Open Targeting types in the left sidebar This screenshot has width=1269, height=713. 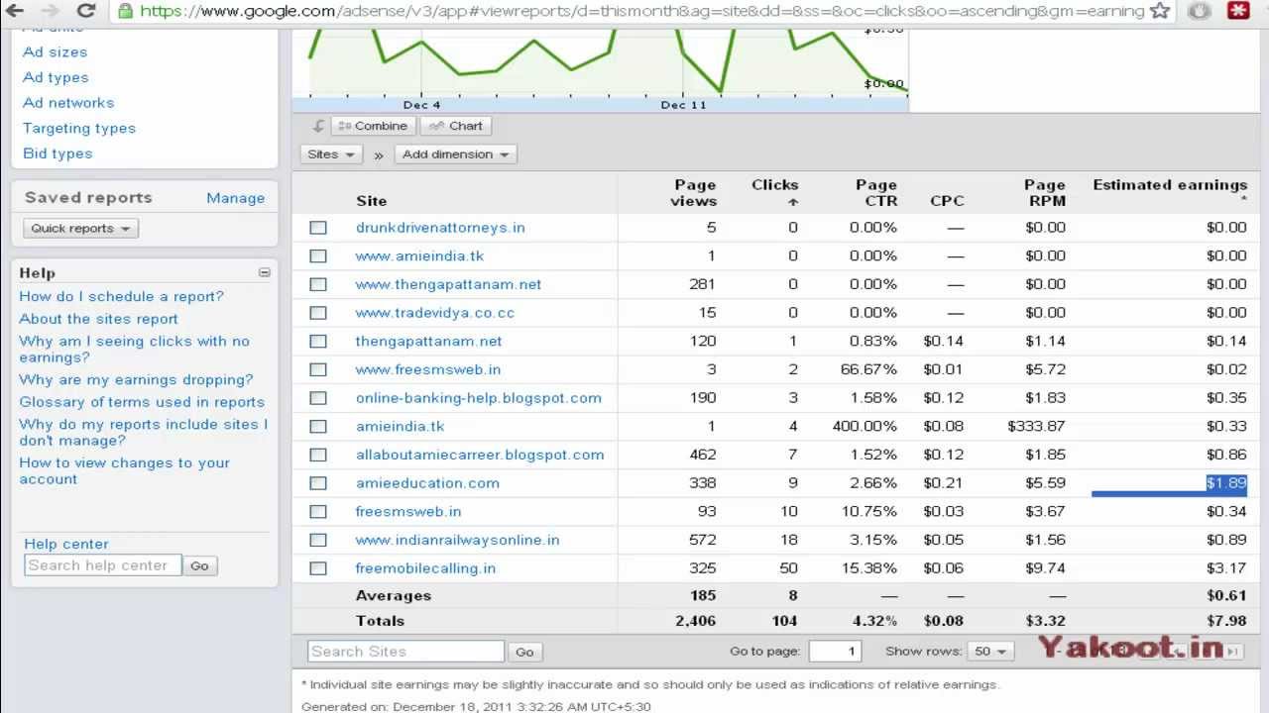[x=79, y=128]
